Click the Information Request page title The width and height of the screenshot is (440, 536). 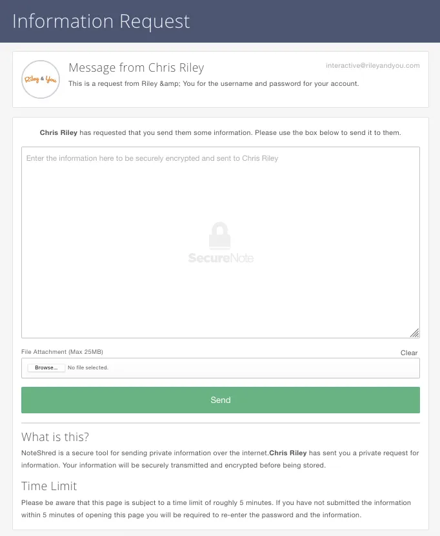point(101,21)
